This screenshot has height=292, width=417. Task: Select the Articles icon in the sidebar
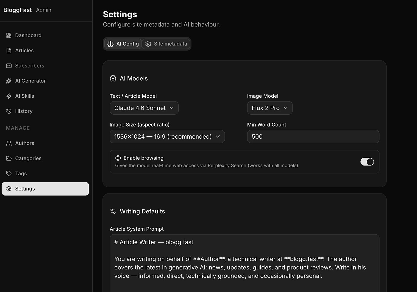9,50
